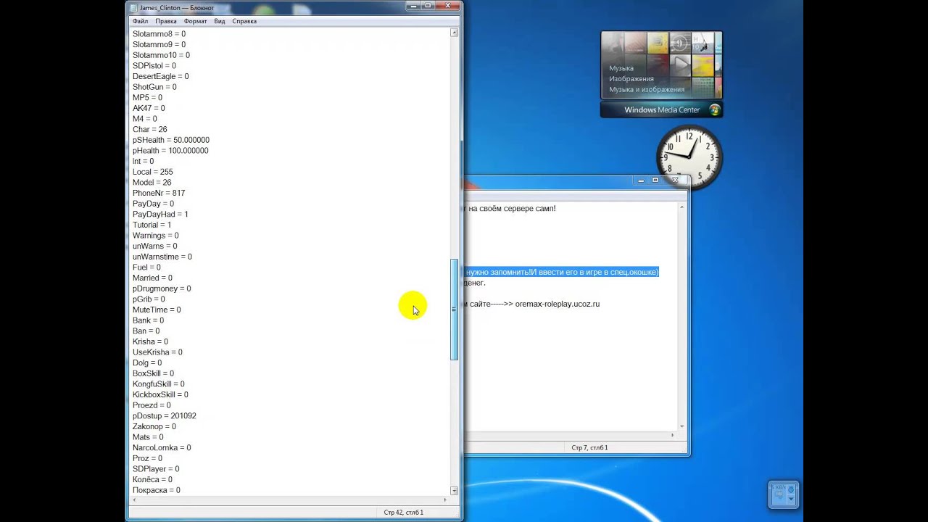Click the line "pHealth = 100.000000"
The width and height of the screenshot is (928, 522).
tap(170, 151)
